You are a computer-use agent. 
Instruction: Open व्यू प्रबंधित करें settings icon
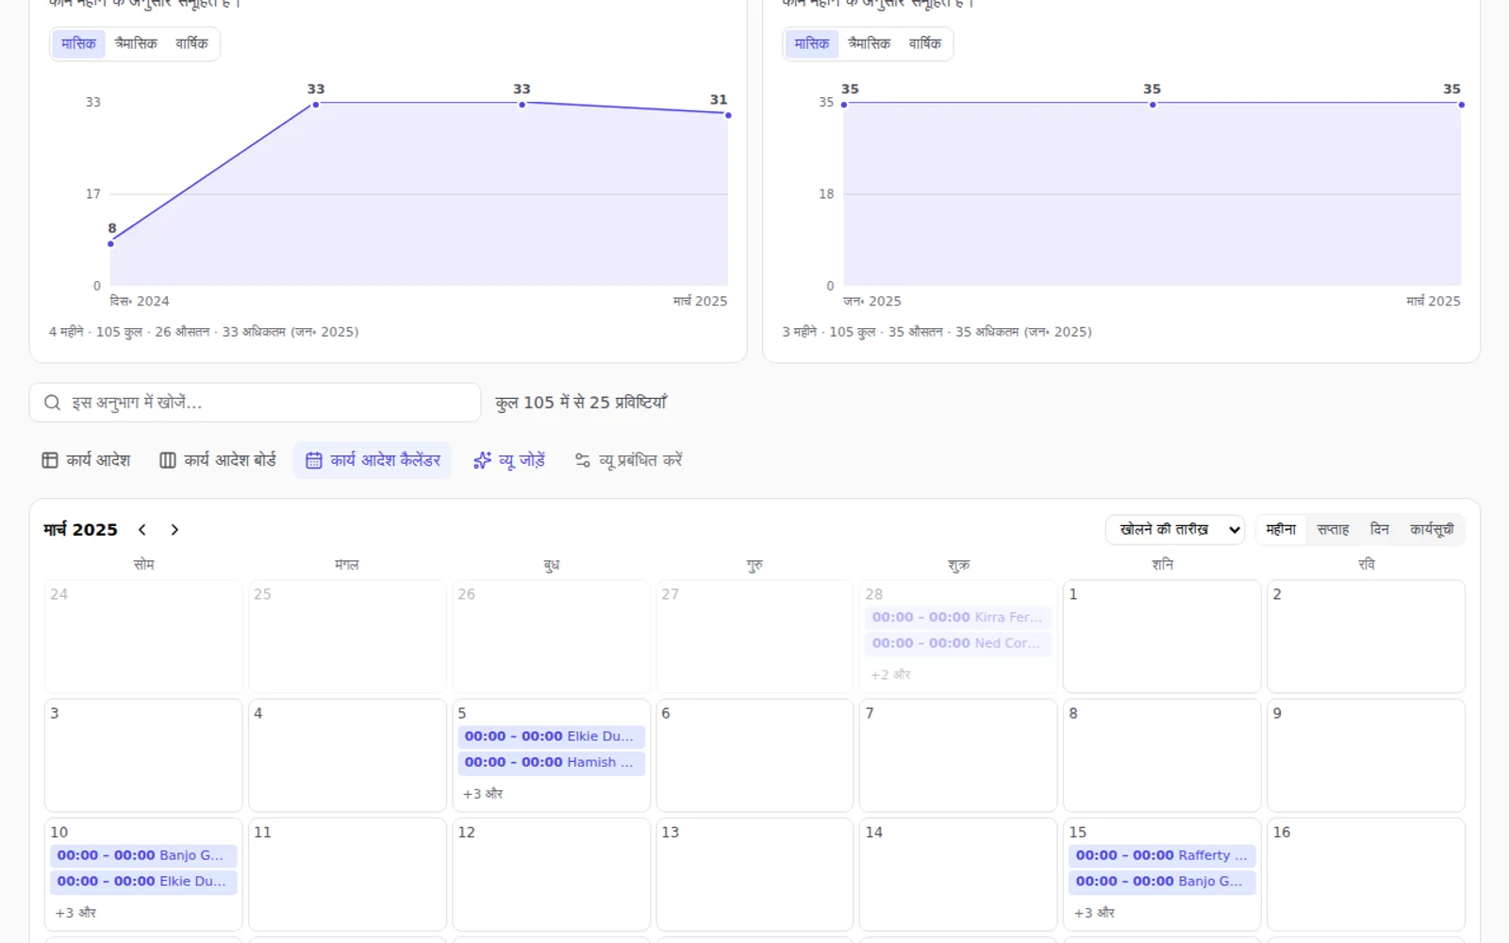point(583,460)
